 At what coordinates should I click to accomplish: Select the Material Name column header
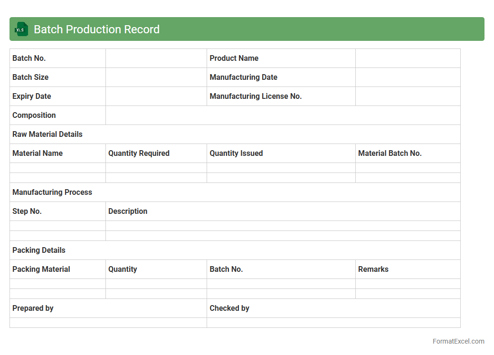(x=38, y=153)
